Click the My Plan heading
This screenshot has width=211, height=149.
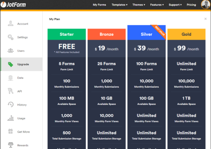pyautogui.click(x=55, y=19)
